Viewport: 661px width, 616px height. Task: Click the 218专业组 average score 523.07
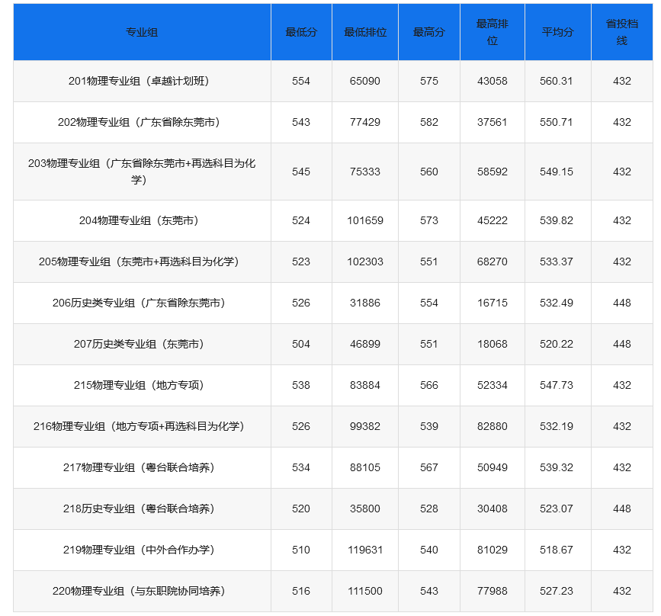click(557, 509)
